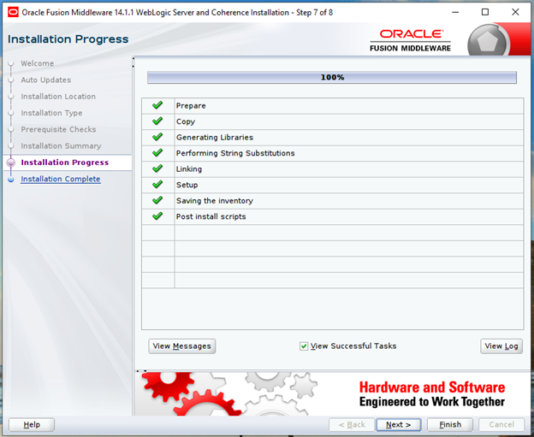Select the Installation Location step
534x437 pixels.
point(58,97)
